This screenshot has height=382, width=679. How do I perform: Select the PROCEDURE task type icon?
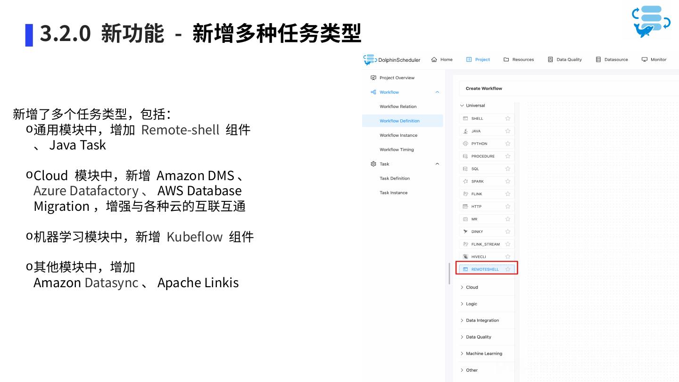coord(465,156)
